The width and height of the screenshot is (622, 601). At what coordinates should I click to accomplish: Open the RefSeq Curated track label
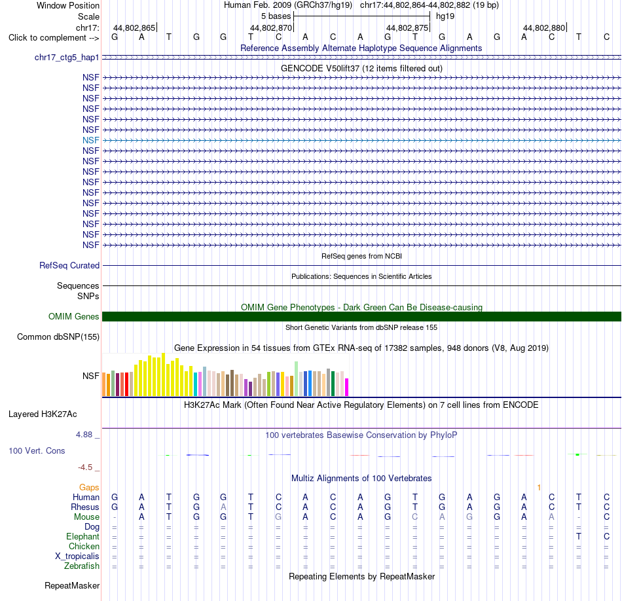click(69, 265)
